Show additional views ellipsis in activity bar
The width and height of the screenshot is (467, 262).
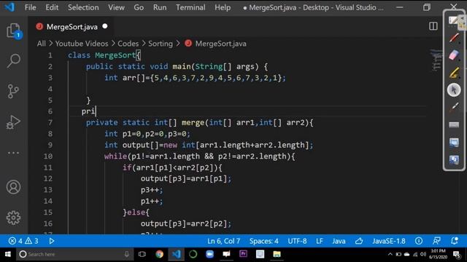pyautogui.click(x=13, y=153)
